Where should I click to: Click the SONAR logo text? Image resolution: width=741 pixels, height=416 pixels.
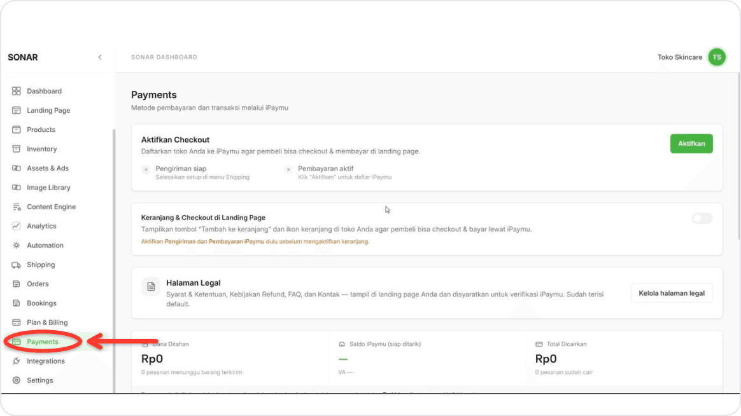23,57
